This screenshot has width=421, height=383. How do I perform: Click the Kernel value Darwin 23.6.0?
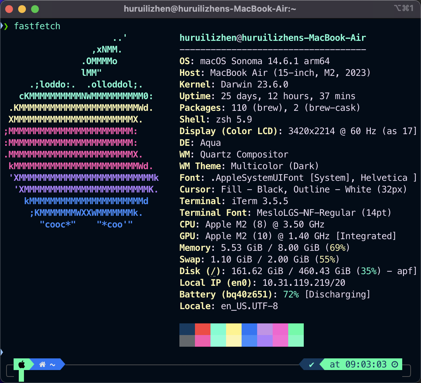(x=255, y=85)
